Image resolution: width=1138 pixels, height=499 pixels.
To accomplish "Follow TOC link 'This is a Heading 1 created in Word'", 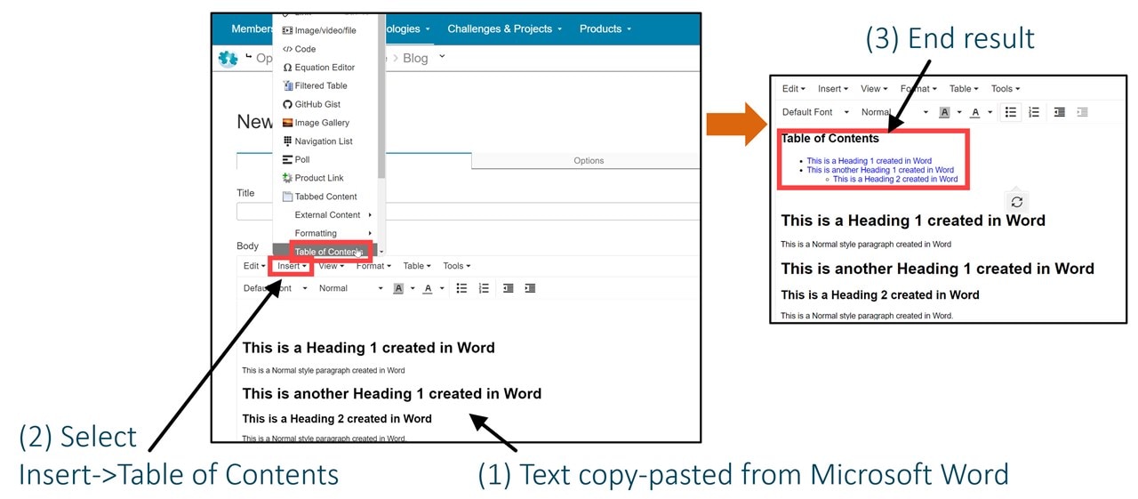I will tap(869, 161).
